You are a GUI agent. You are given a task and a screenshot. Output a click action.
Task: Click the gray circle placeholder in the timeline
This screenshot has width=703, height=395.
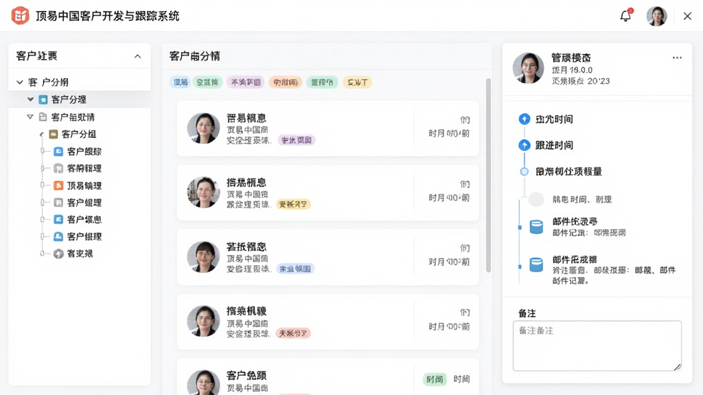tap(535, 200)
